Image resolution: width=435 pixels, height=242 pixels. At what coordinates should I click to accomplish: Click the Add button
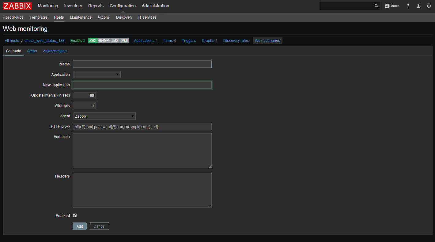coord(80,226)
